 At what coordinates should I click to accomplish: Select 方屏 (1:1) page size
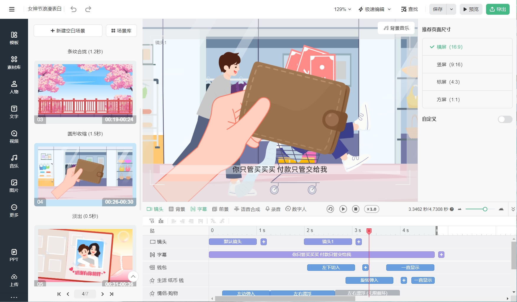tap(467, 99)
